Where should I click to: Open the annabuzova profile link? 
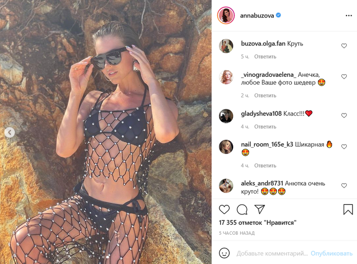tap(257, 16)
